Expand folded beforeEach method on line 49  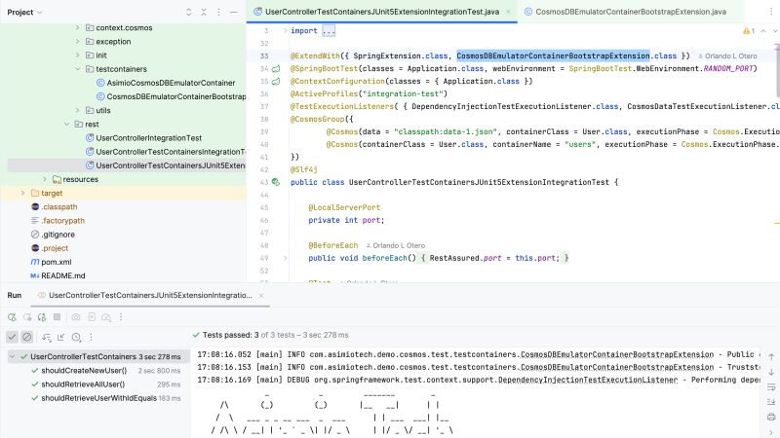(285, 258)
